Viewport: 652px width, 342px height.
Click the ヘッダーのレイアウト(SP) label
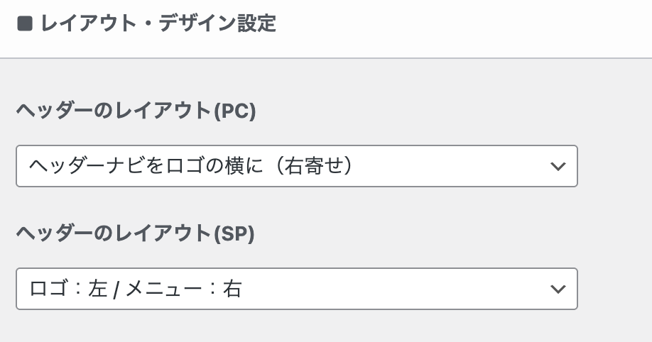(135, 234)
